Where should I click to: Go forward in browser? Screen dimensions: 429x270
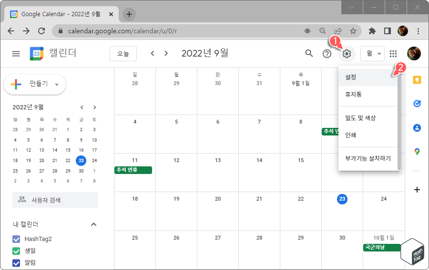26,31
